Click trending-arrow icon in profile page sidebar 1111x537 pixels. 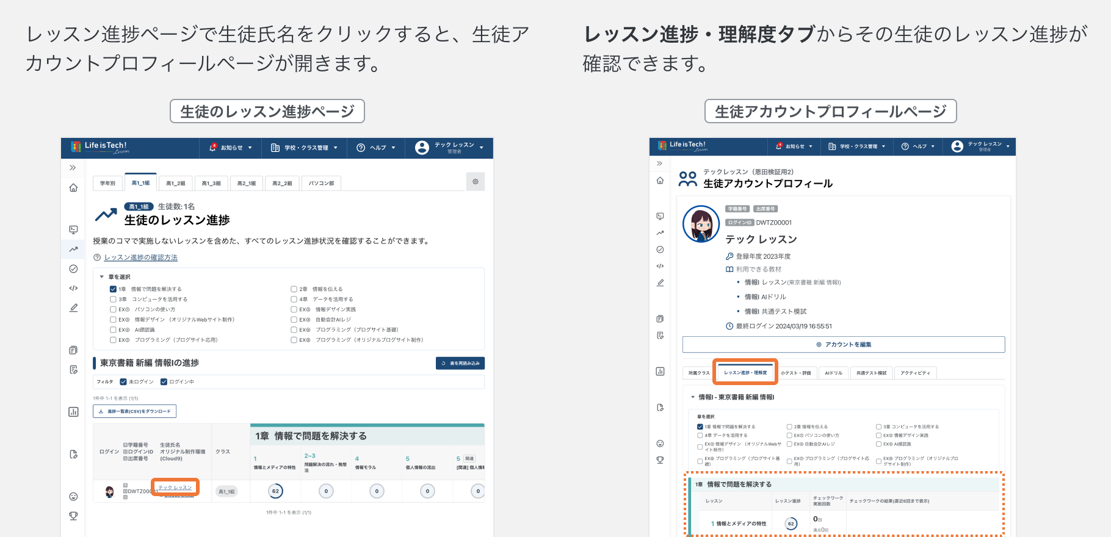[x=660, y=232]
